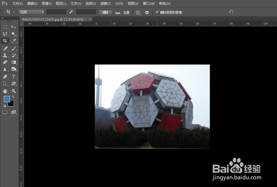
Task: Open the 比例 ratio dropdown
Action: [31, 12]
